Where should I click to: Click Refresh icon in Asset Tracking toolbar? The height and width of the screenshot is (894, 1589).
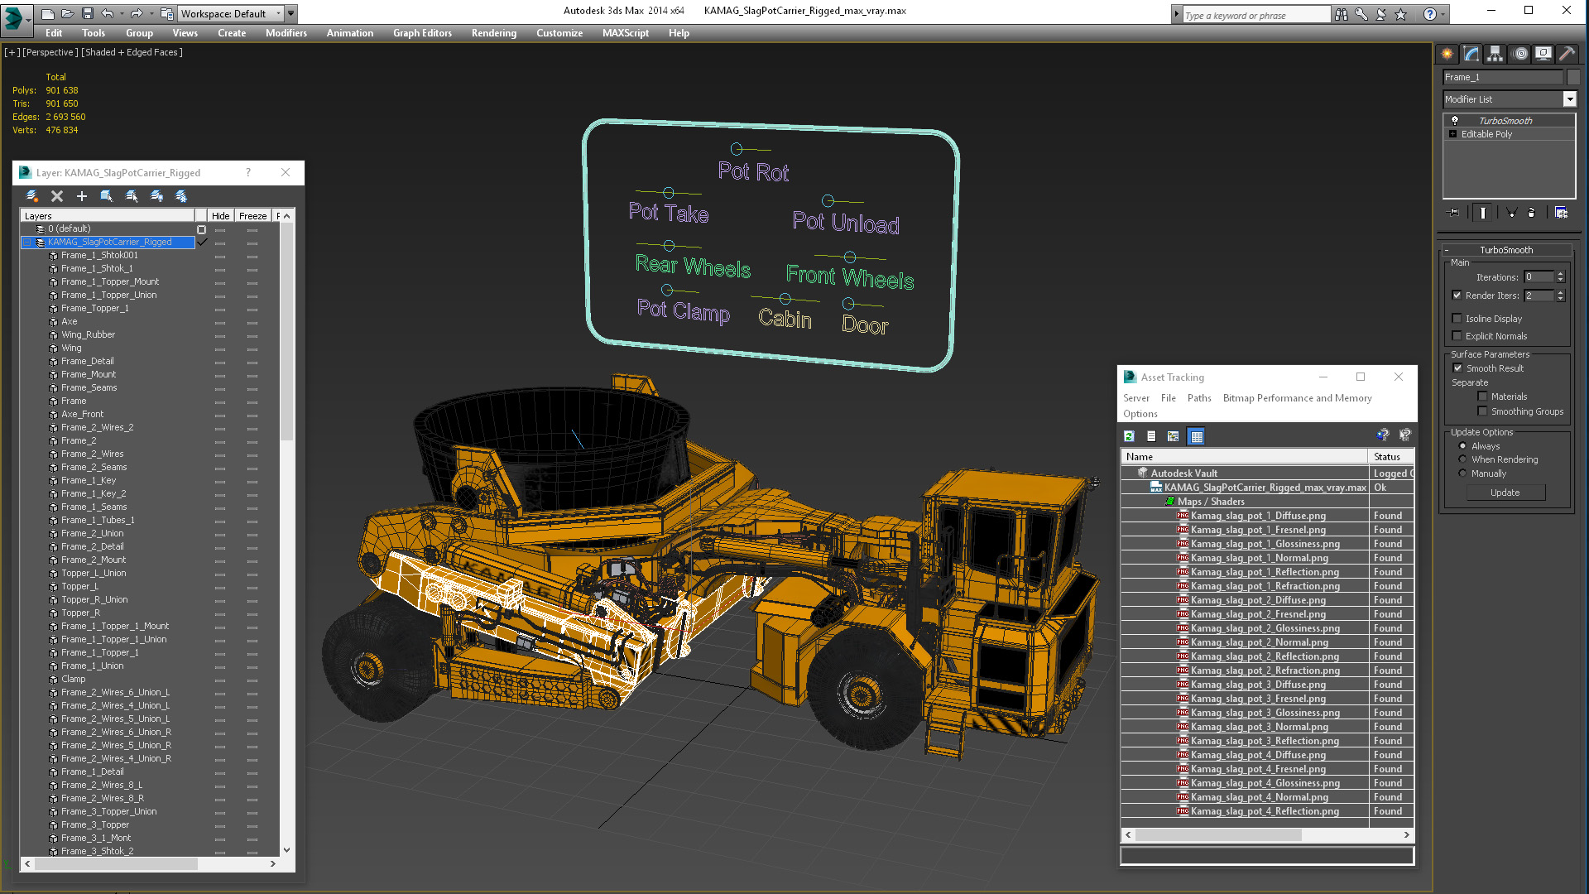(1130, 436)
